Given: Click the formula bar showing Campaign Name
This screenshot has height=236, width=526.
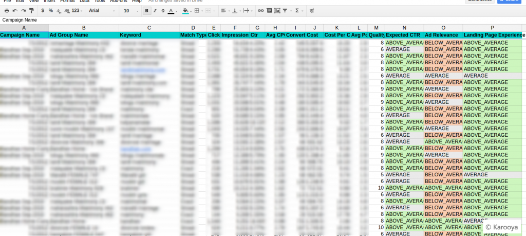Looking at the screenshot, I should [263, 20].
